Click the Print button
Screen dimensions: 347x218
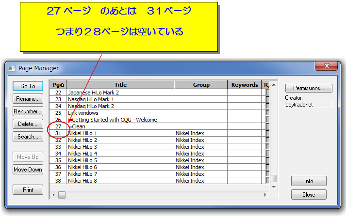coord(28,190)
